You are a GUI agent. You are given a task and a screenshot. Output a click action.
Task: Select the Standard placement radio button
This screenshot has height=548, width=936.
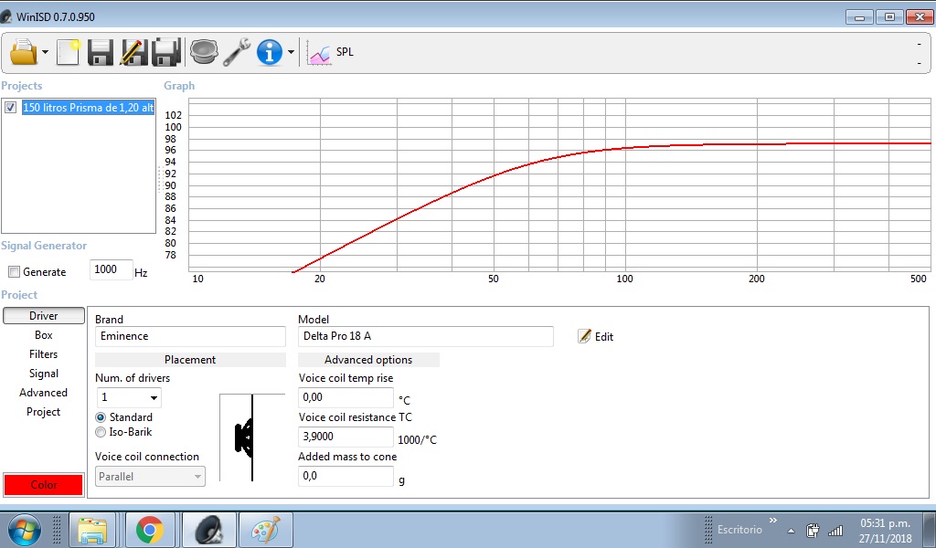(101, 417)
